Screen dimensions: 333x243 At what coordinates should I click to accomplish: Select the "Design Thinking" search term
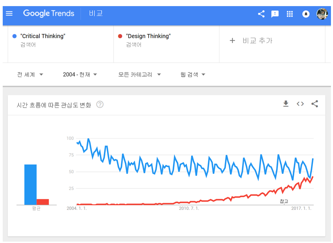coord(148,36)
